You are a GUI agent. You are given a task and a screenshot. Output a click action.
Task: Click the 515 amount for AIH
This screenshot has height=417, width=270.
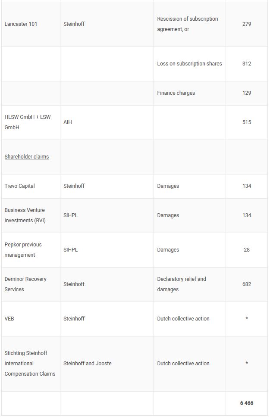(247, 122)
